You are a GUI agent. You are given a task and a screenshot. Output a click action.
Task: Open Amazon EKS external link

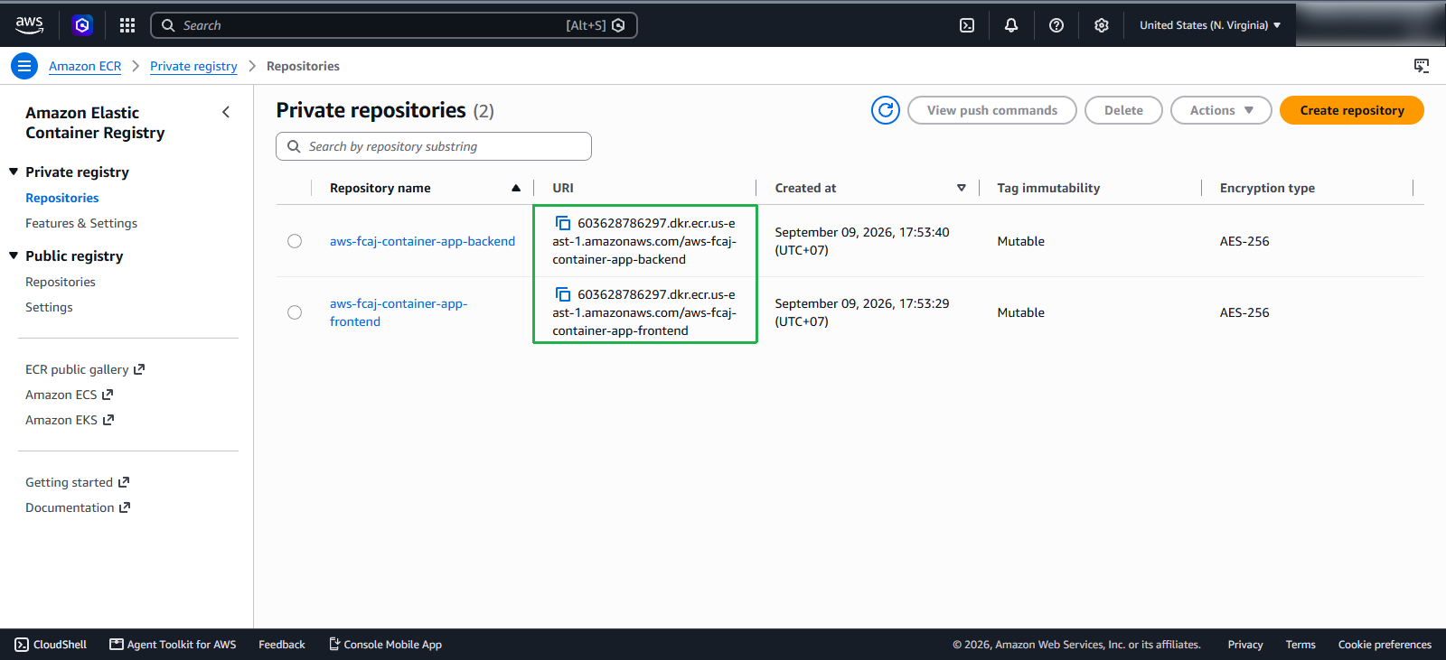coord(70,420)
